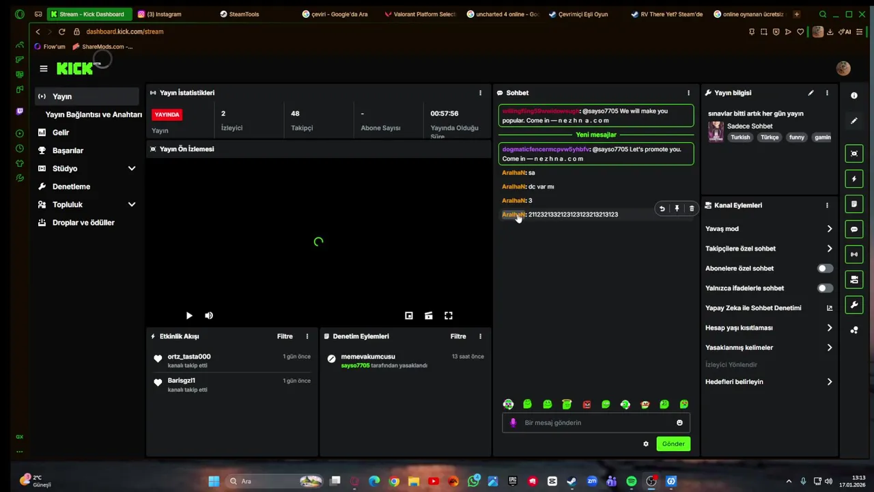
Task: Click the purple microphone icon in chat input
Action: pos(513,423)
